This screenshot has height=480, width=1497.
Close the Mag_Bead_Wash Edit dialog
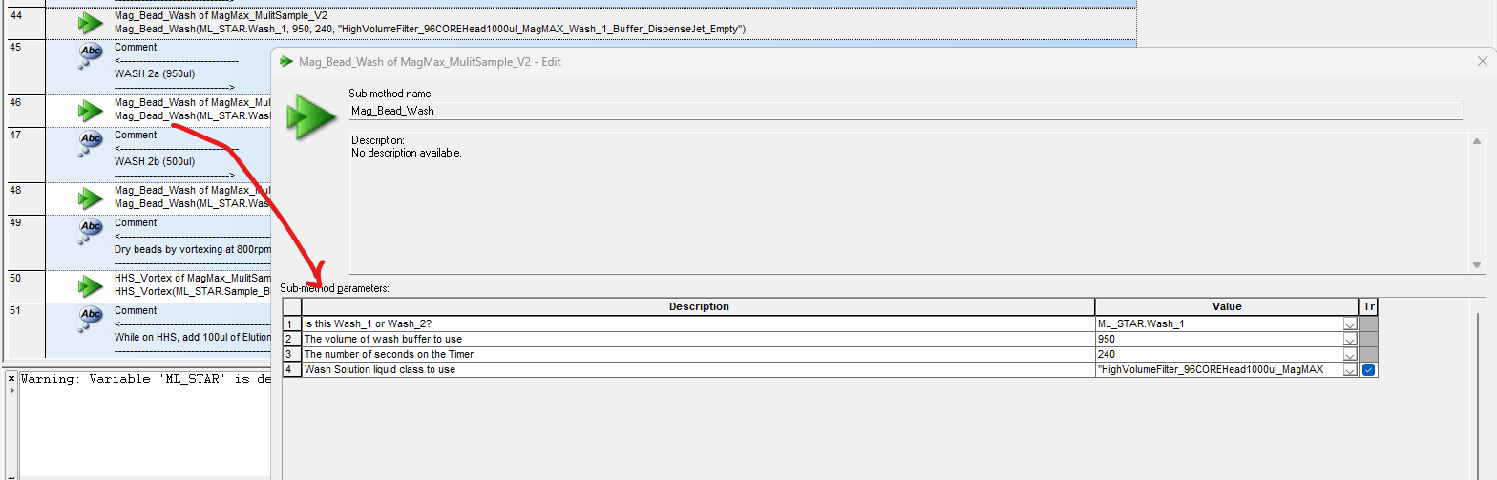click(x=1482, y=61)
